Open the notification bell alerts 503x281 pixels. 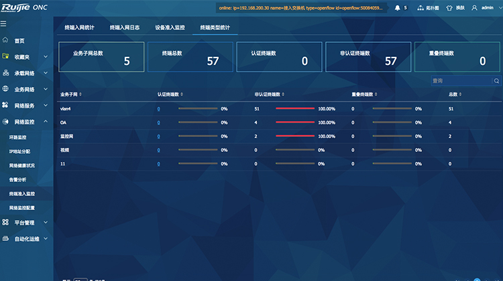(398, 8)
